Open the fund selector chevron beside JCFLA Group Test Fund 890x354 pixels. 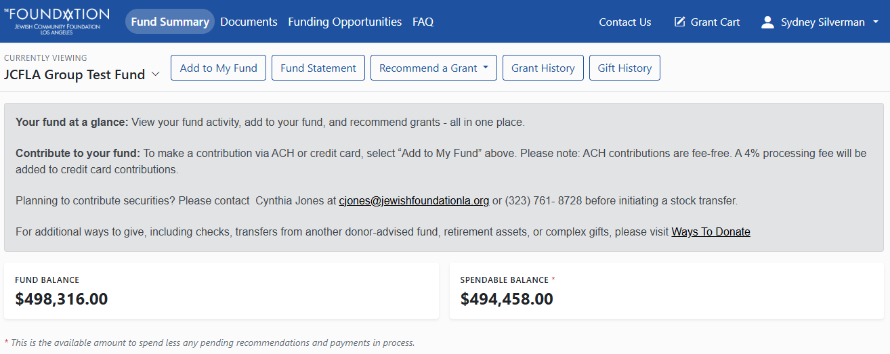[156, 74]
